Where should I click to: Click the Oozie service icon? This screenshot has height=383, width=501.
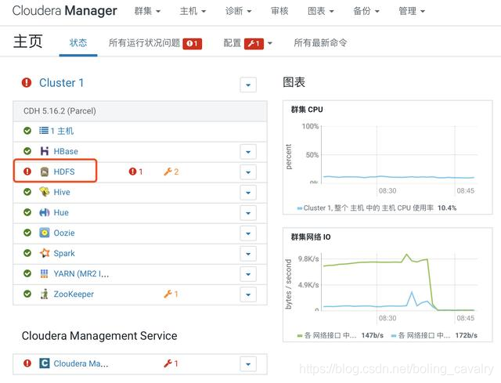pyautogui.click(x=45, y=233)
